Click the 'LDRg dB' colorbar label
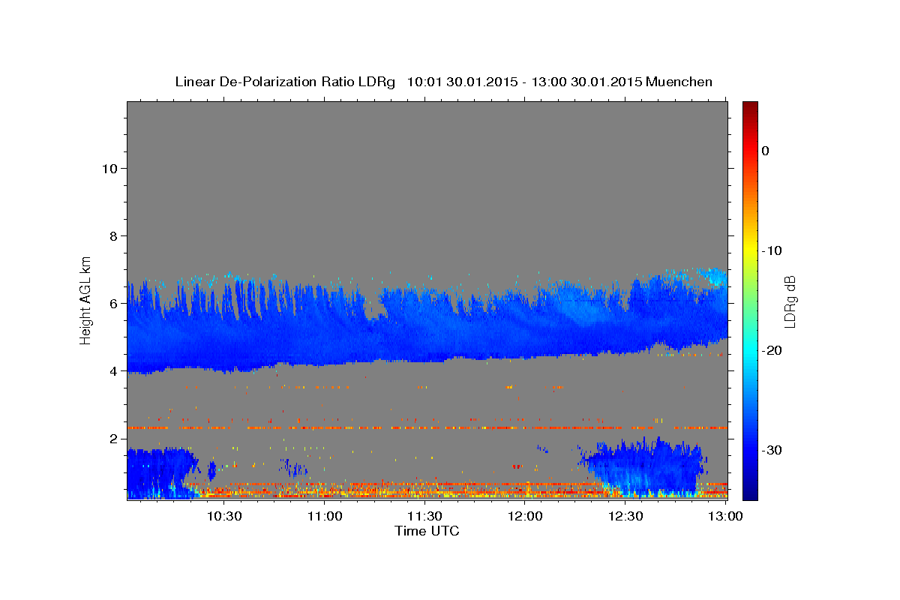 [x=790, y=301]
